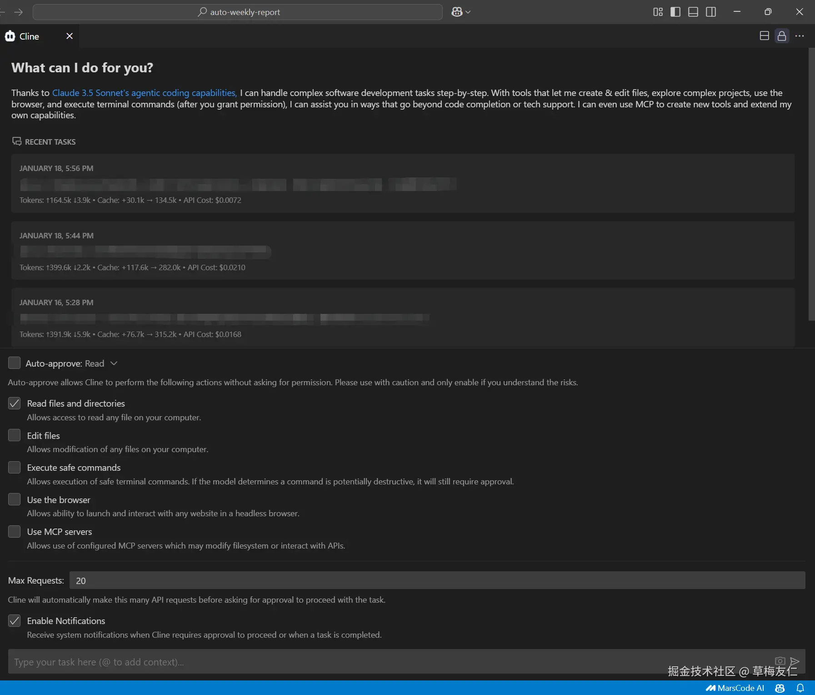This screenshot has width=815, height=695.
Task: Enable Execute safe commands checkbox
Action: [15, 468]
